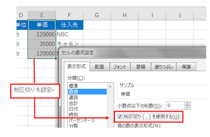The width and height of the screenshot is (210, 137).
Task: Select 時刻 in the category list
Action: (x=87, y=115)
